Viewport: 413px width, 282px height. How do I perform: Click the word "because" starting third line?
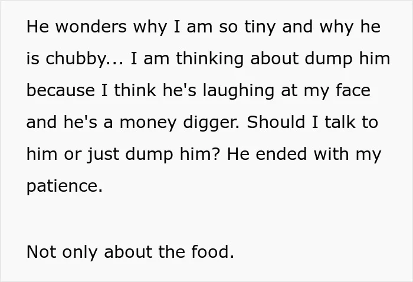(x=61, y=90)
